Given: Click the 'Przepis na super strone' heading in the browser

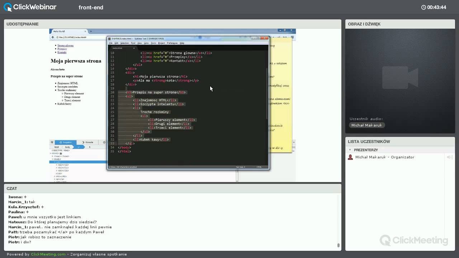Looking at the screenshot, I should [67, 76].
